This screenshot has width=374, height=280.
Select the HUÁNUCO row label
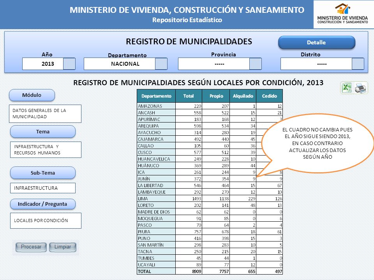click(156, 166)
